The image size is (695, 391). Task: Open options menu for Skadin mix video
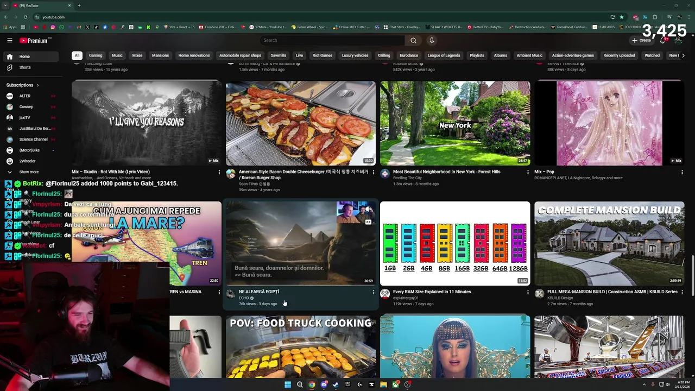coord(219,172)
